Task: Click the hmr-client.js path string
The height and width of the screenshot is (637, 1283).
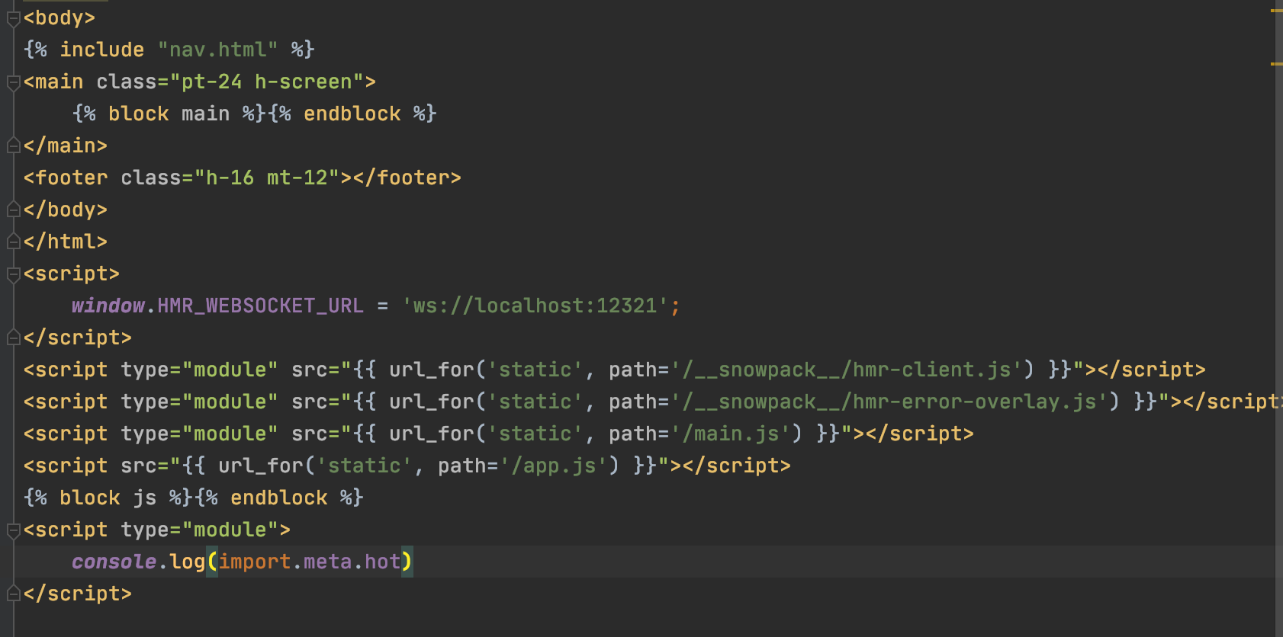Action: [x=847, y=370]
